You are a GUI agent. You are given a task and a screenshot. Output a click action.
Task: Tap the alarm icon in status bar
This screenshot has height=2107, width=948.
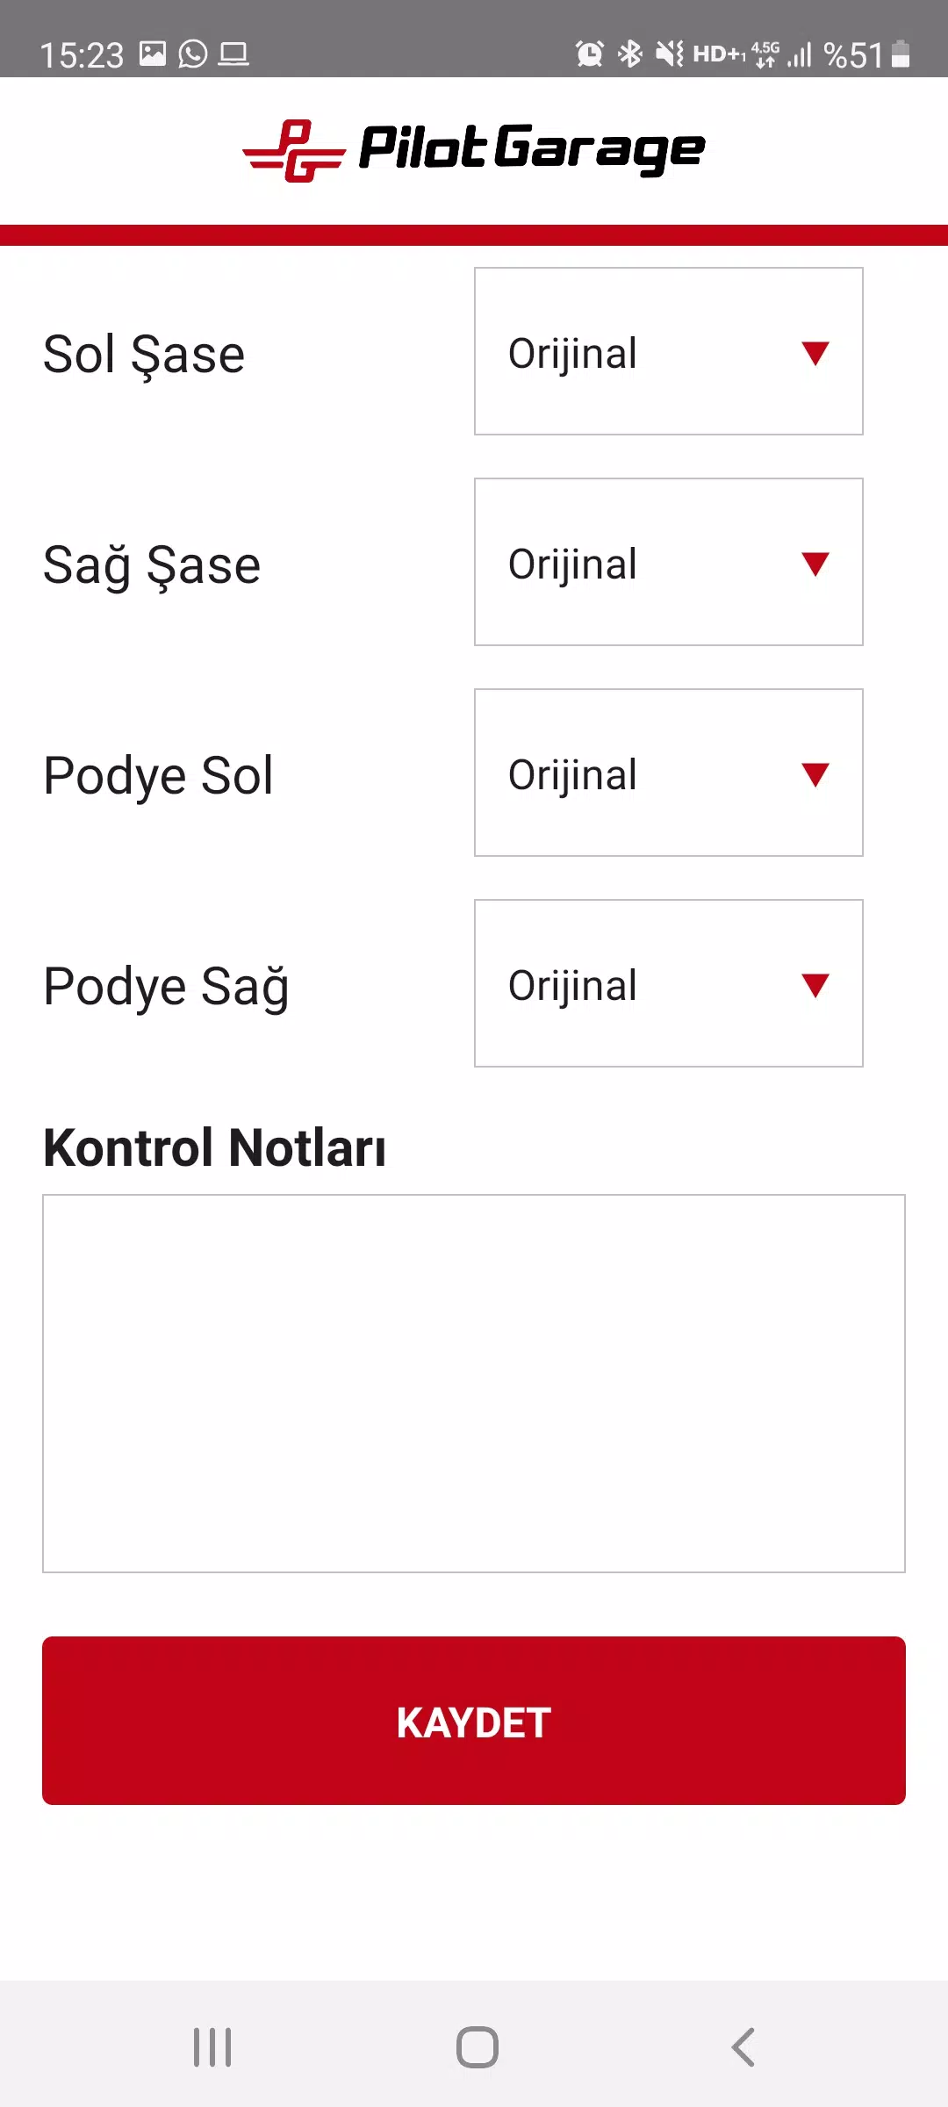click(590, 54)
